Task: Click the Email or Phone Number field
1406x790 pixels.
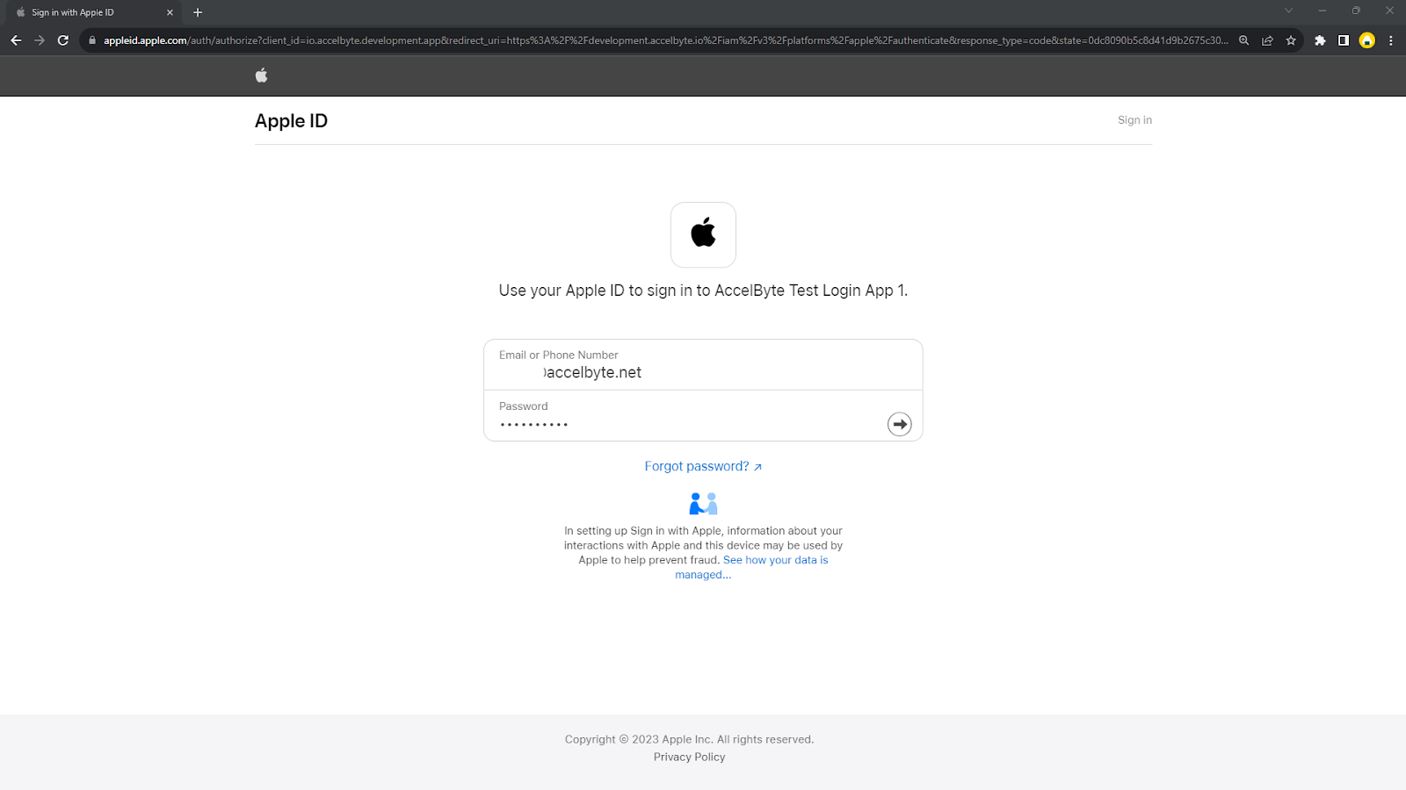Action: (x=703, y=364)
